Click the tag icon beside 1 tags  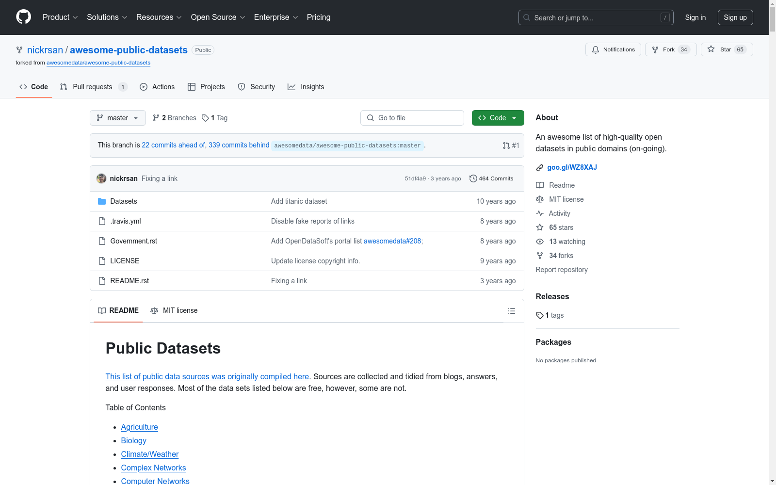(540, 315)
